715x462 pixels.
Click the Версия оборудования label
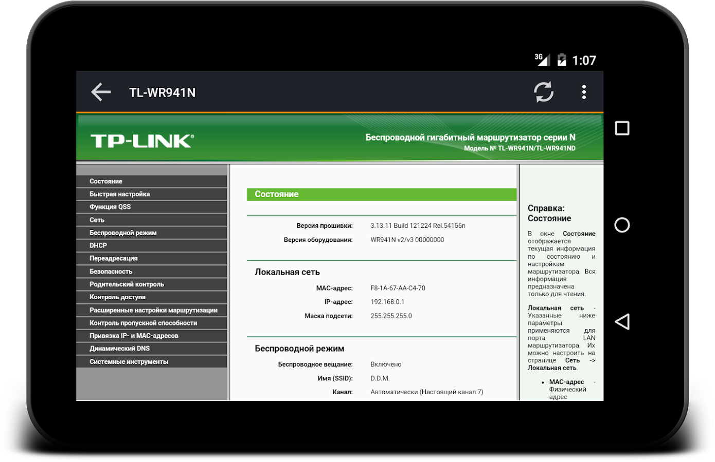click(x=318, y=240)
